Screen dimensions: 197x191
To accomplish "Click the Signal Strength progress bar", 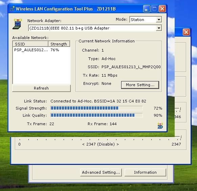I will pyautogui.click(x=96, y=108).
